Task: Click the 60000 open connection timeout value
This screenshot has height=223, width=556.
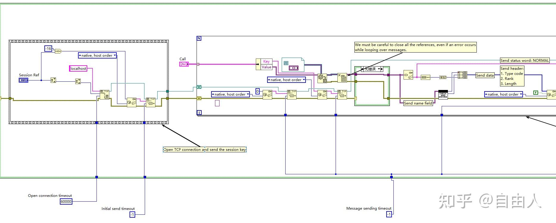Action: pos(66,202)
